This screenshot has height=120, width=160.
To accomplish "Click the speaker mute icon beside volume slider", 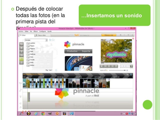I will click(x=127, y=70).
